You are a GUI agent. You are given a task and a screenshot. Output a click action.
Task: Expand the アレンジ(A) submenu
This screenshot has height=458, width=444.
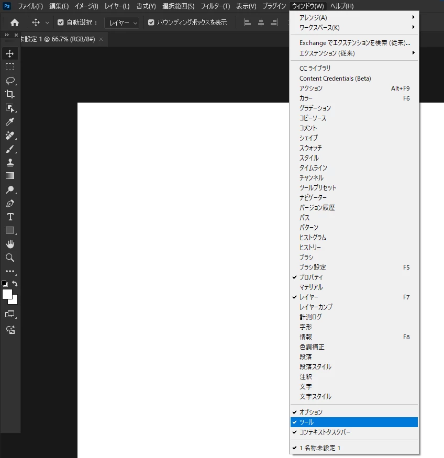[354, 17]
